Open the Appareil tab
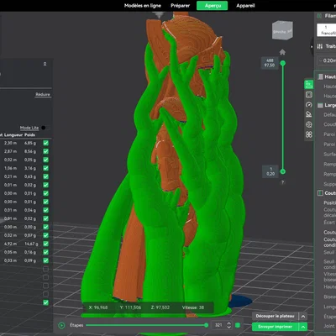This screenshot has width=336, height=336. coord(245,6)
